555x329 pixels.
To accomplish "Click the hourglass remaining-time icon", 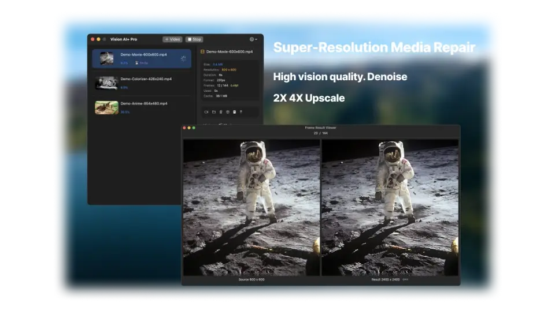I will point(136,63).
